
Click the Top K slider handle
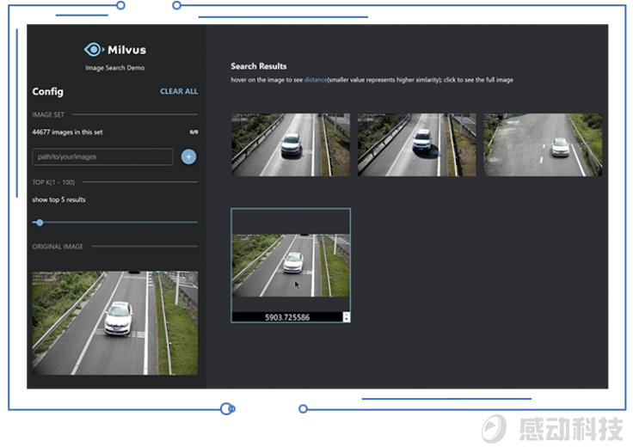[x=40, y=223]
